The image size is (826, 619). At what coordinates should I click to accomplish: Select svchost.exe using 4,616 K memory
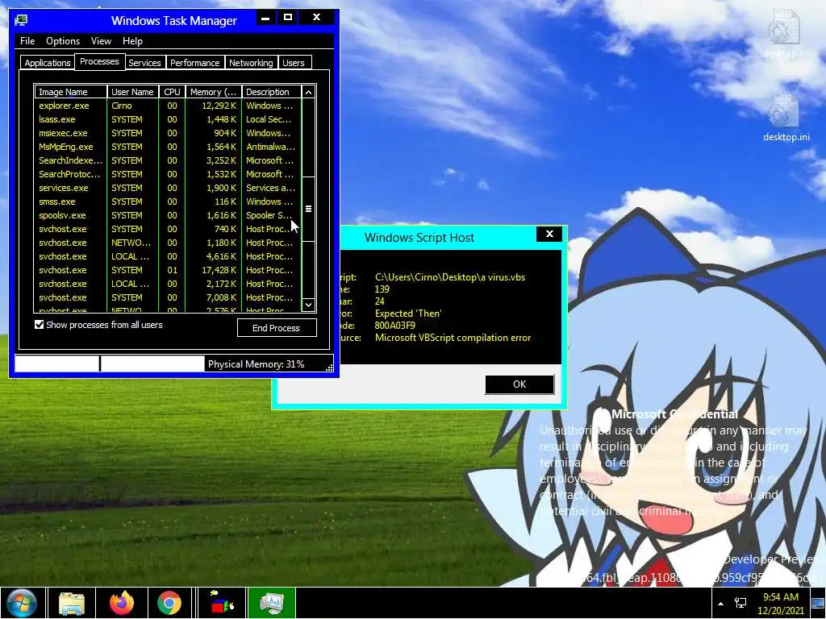[x=168, y=256]
